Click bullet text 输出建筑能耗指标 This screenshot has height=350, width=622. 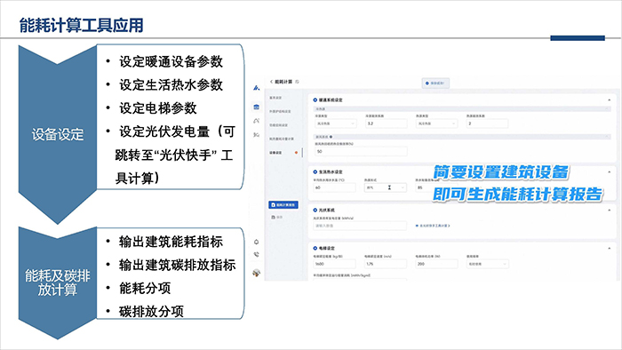tap(171, 242)
